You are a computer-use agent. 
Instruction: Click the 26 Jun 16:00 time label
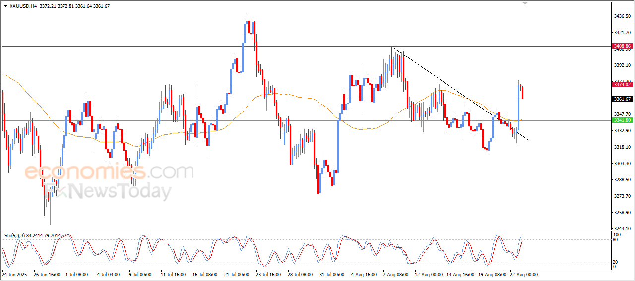47,274
